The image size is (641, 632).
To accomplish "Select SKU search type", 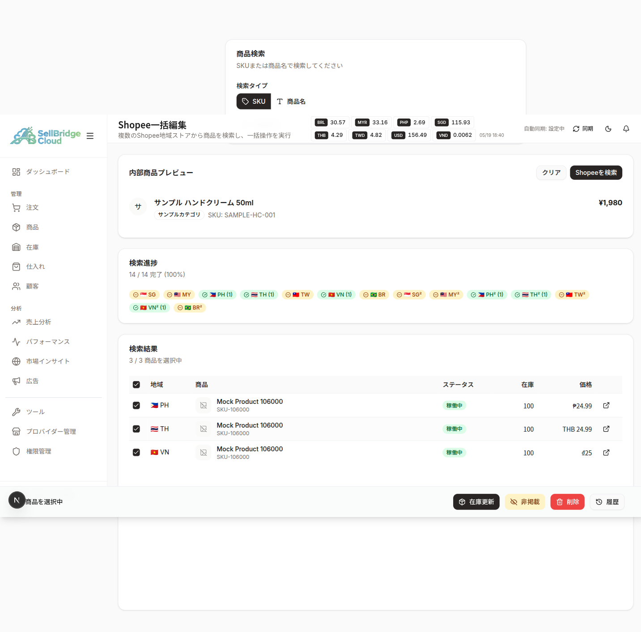I will tap(254, 102).
